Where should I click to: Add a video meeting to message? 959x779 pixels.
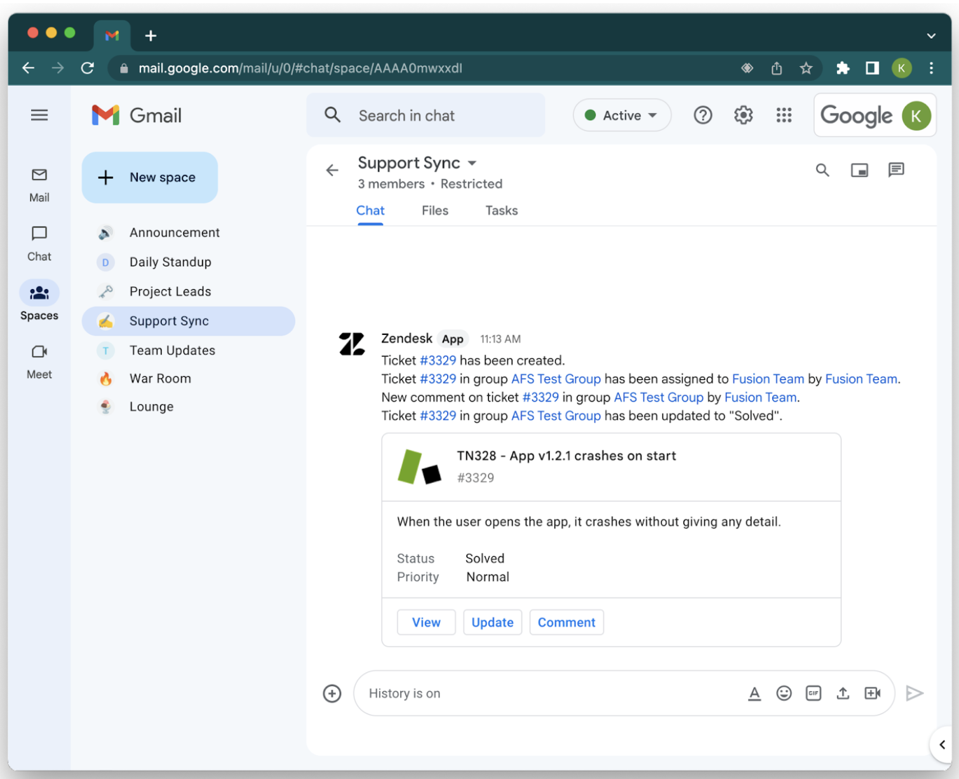tap(873, 693)
